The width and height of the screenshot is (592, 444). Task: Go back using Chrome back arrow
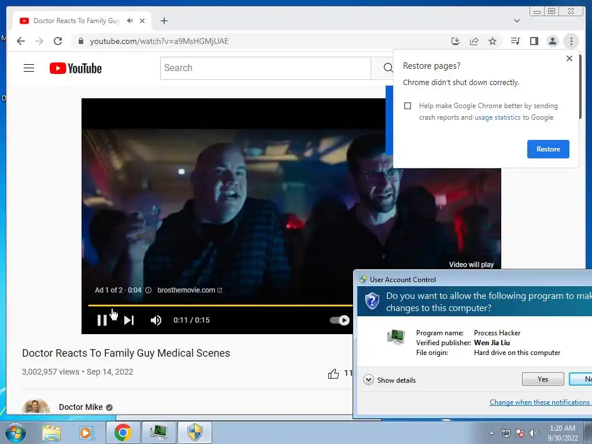21,41
